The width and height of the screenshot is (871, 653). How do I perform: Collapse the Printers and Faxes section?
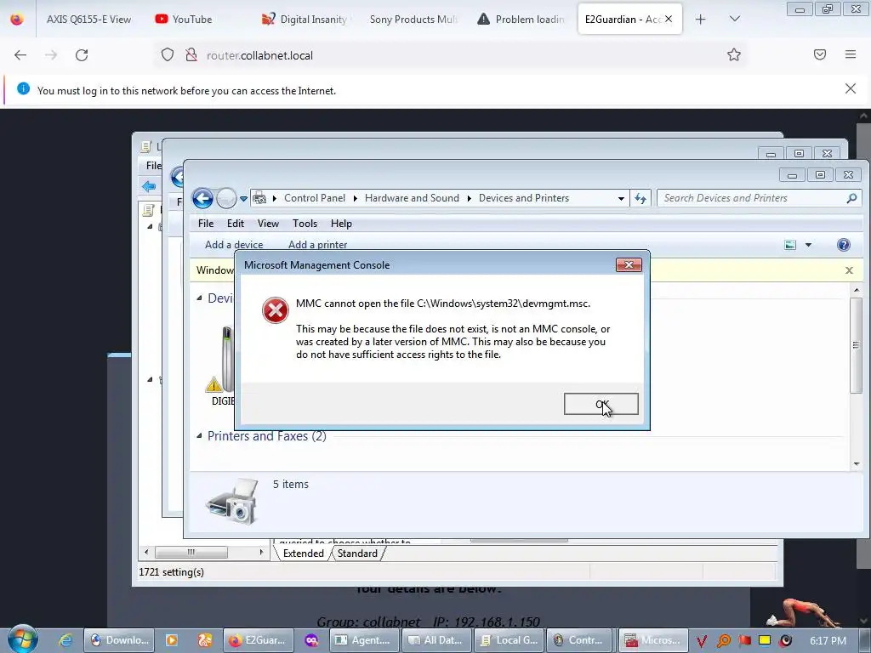point(199,436)
